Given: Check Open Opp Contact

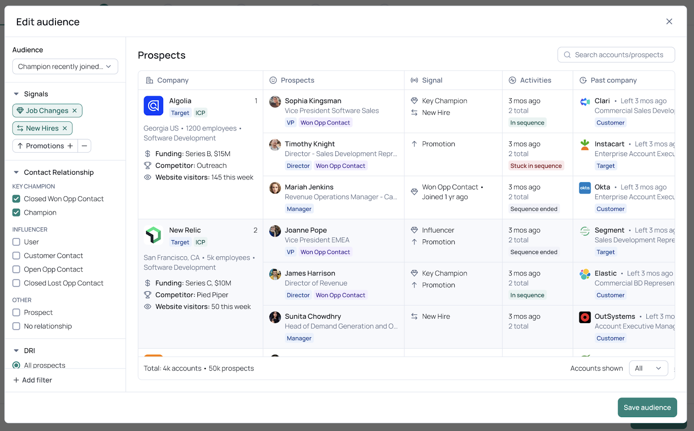Looking at the screenshot, I should point(16,269).
